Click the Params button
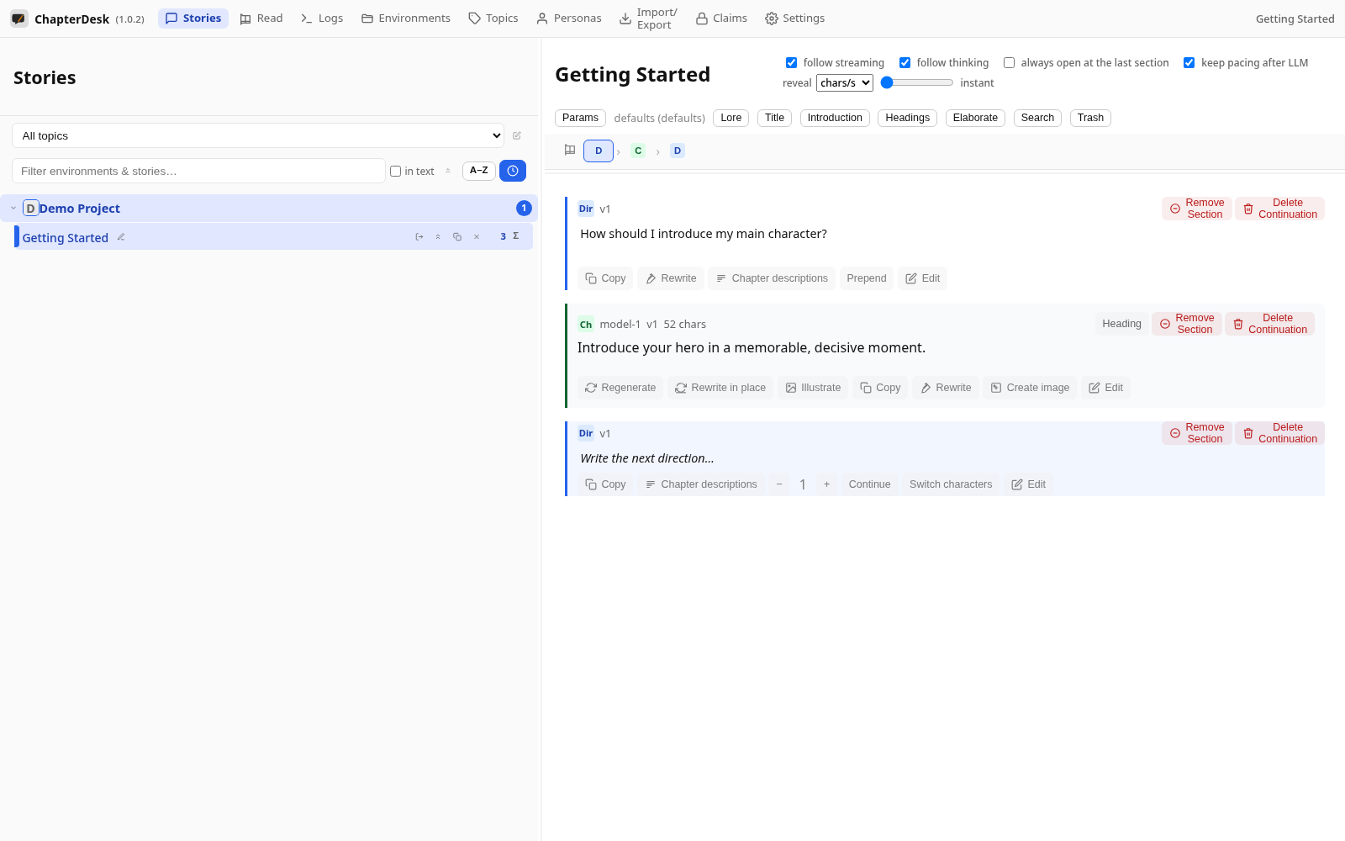1345x841 pixels. click(580, 118)
